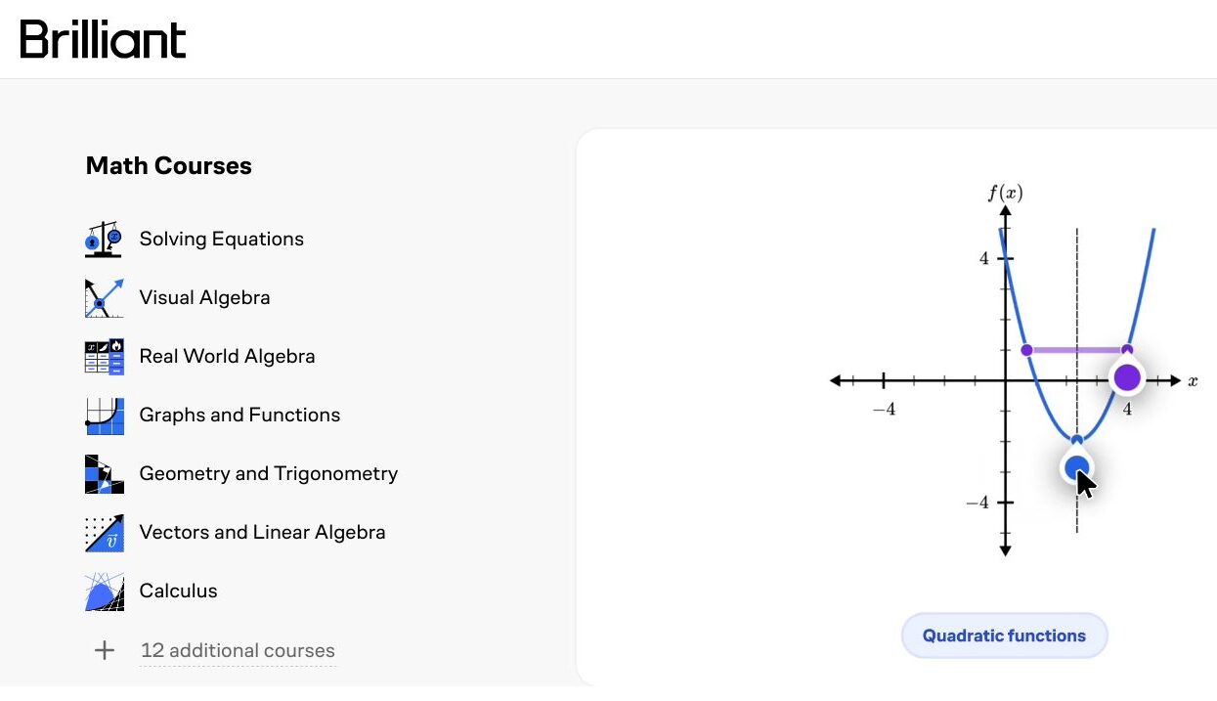
Task: Select the Graphs and Functions course
Action: [x=239, y=415]
